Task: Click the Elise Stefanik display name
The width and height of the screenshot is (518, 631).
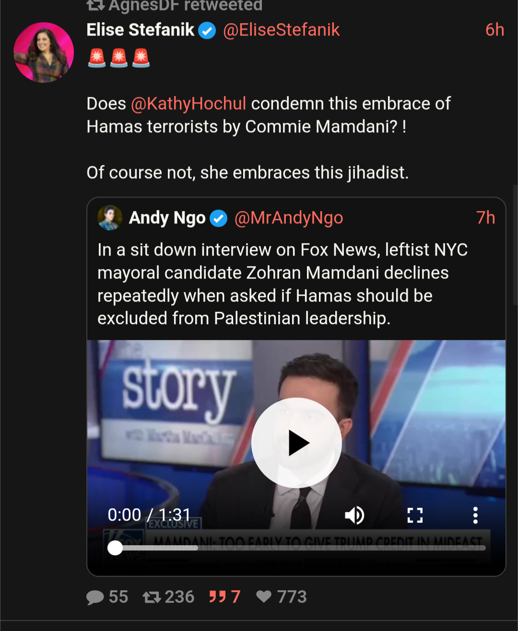Action: click(140, 30)
